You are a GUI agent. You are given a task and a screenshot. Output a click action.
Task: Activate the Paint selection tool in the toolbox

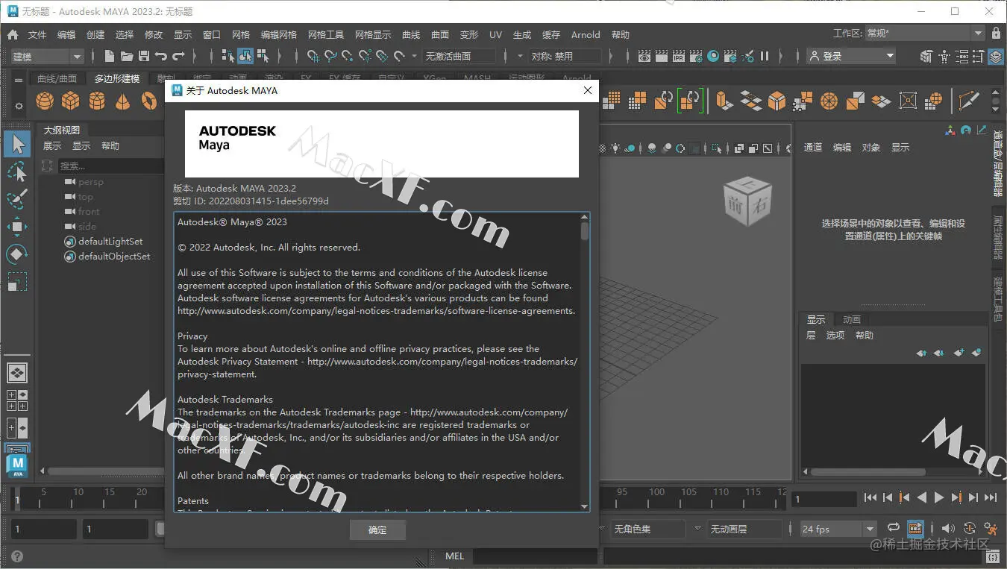click(x=17, y=199)
